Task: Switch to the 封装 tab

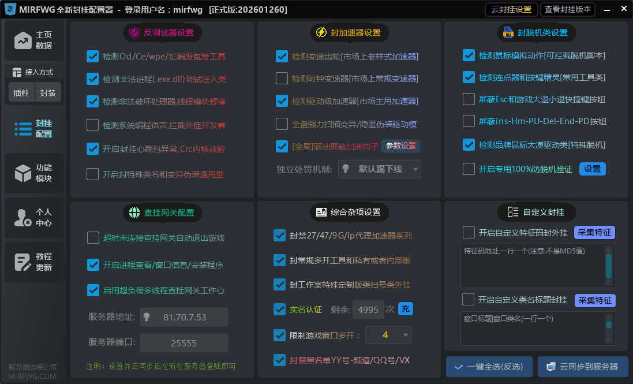Action: pyautogui.click(x=48, y=92)
